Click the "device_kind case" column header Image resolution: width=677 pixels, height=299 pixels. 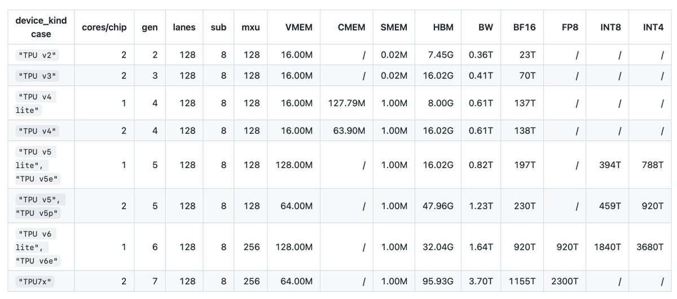(x=41, y=27)
